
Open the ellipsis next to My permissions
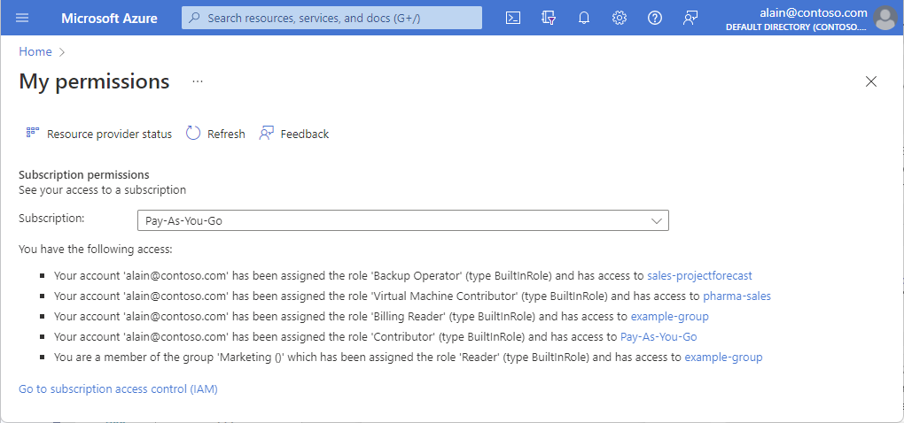(198, 81)
